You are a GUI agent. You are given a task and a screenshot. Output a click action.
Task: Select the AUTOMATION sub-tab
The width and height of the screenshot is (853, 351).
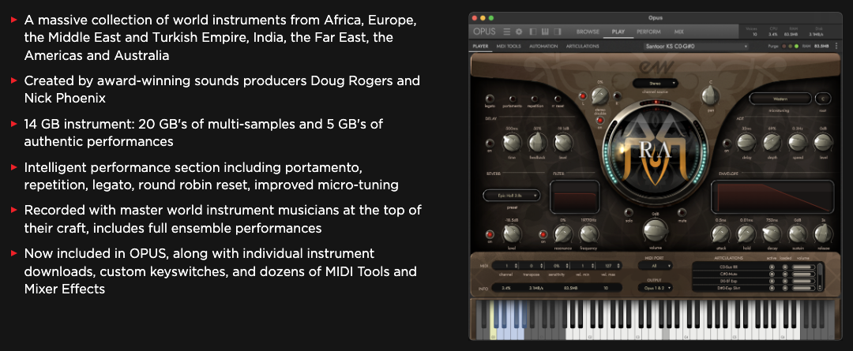pos(543,47)
